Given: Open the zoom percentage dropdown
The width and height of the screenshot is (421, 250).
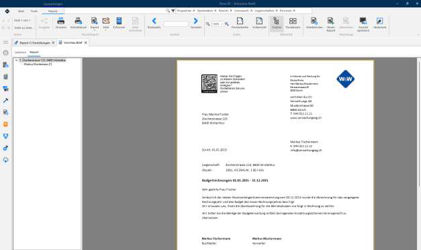Looking at the screenshot, I should 221,24.
